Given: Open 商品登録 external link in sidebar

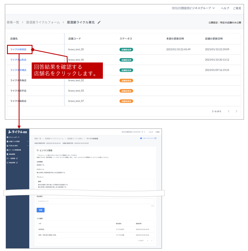Looking at the screenshot, I should 17,163.
